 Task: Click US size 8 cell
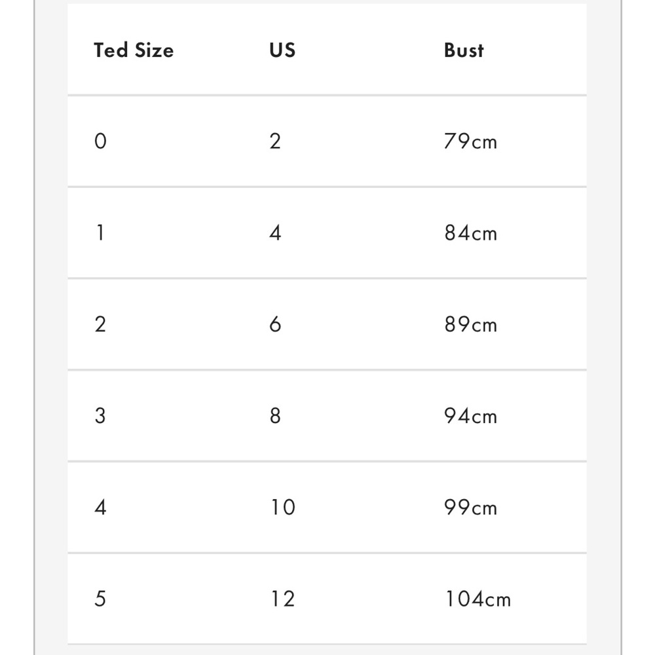point(275,416)
